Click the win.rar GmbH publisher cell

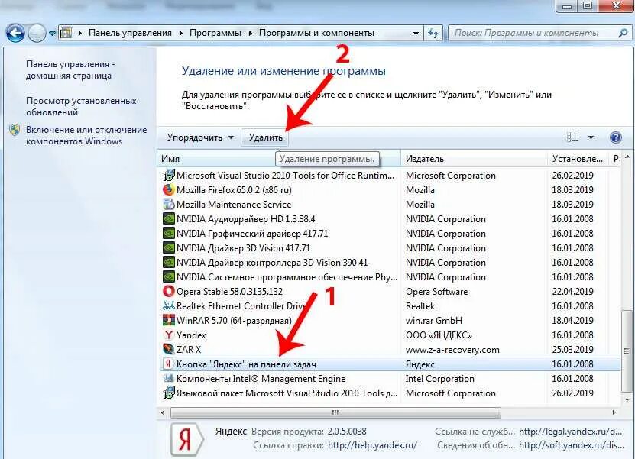(x=434, y=321)
